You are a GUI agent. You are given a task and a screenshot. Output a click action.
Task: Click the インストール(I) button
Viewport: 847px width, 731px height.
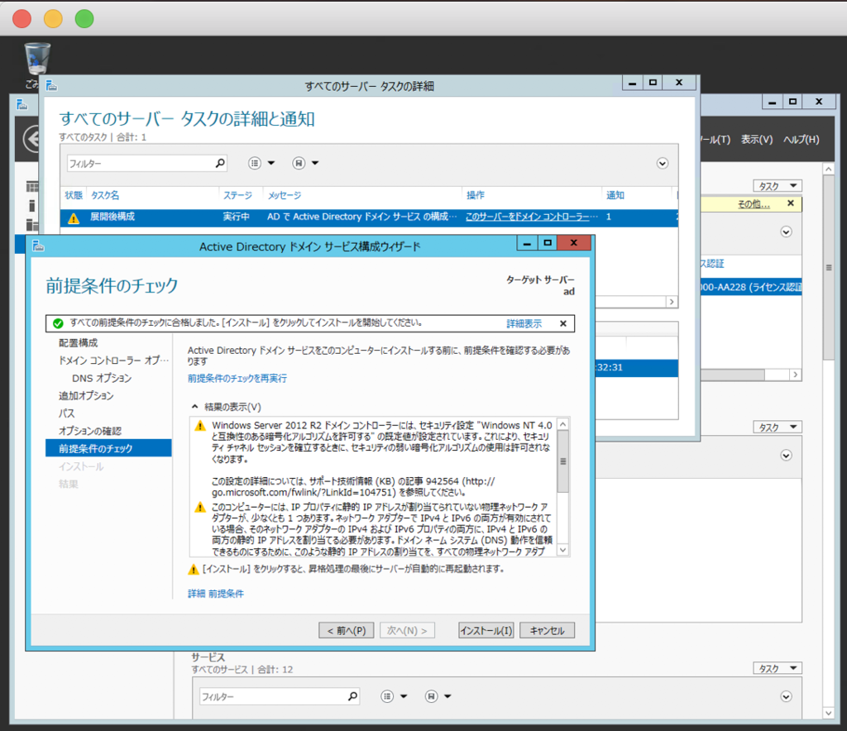click(x=486, y=630)
